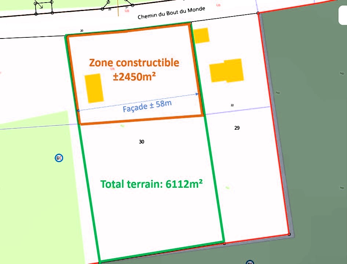This screenshot has width=347, height=264.
Task: Select the vertex where green and red borders meet
Action: tap(224, 243)
